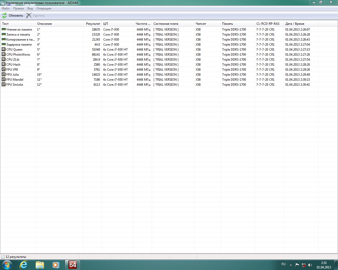Viewport: 338px width, 270px height.
Task: Sort by Память column header
Action: [x=238, y=24]
